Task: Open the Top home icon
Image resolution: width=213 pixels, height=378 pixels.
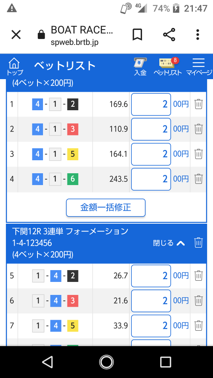Action: coord(15,67)
